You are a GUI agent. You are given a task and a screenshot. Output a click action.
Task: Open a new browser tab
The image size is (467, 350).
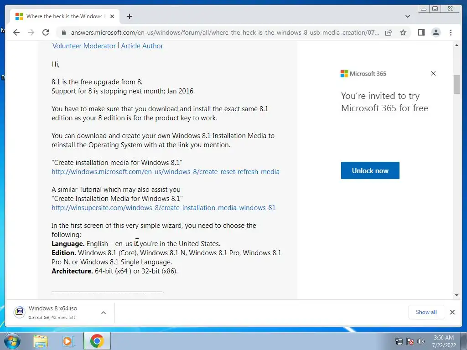129,16
